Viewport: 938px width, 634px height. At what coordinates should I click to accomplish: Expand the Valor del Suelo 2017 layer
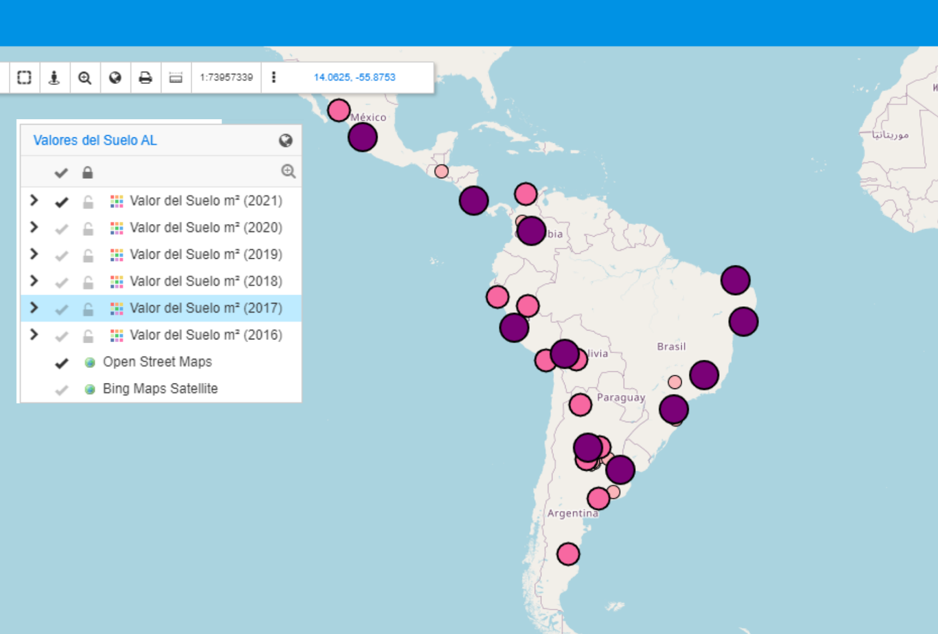click(34, 308)
